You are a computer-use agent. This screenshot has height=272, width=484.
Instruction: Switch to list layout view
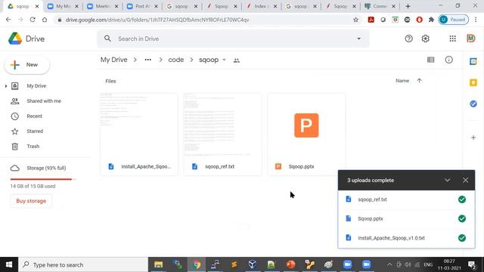(430, 60)
